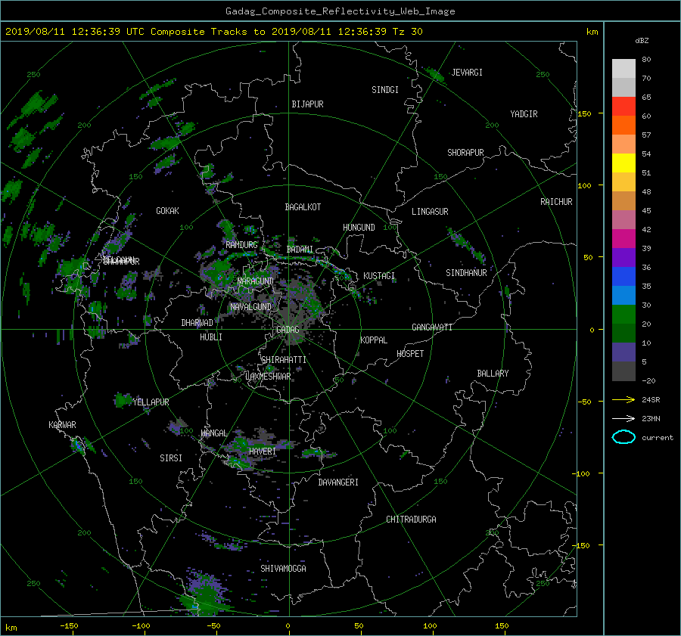Click the RAMDURG city label
The image size is (681, 636).
tap(241, 245)
